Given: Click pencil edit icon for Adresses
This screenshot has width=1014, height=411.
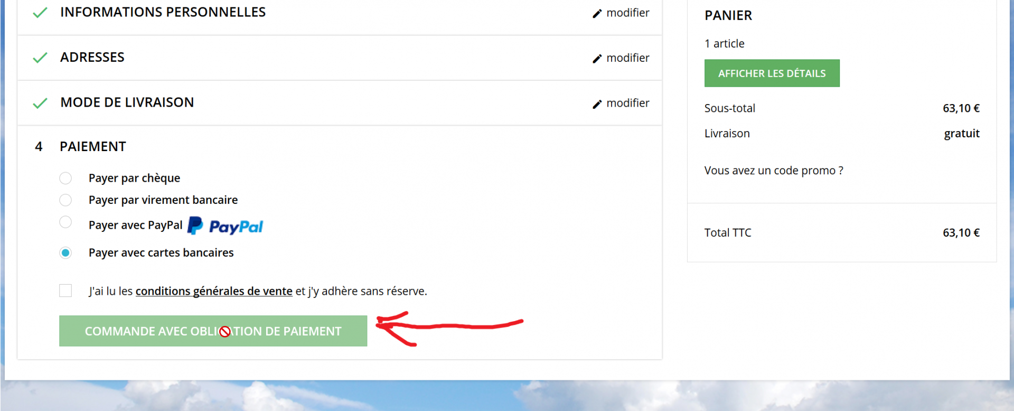Looking at the screenshot, I should 597,59.
